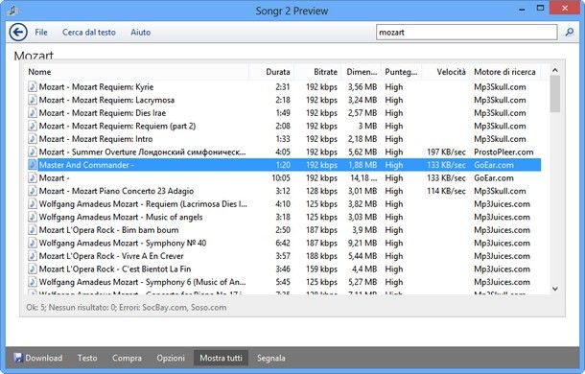This screenshot has height=374, width=585.
Task: Click the magnifier search icon
Action: (x=570, y=32)
